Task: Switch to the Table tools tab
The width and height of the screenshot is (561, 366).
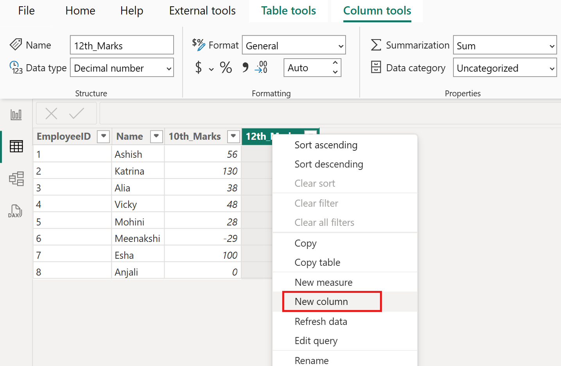Action: click(x=288, y=11)
